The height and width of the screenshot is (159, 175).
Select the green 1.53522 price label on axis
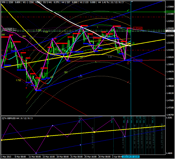click(x=170, y=12)
